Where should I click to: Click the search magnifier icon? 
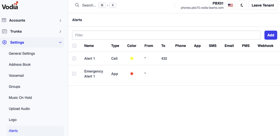[x=77, y=5]
